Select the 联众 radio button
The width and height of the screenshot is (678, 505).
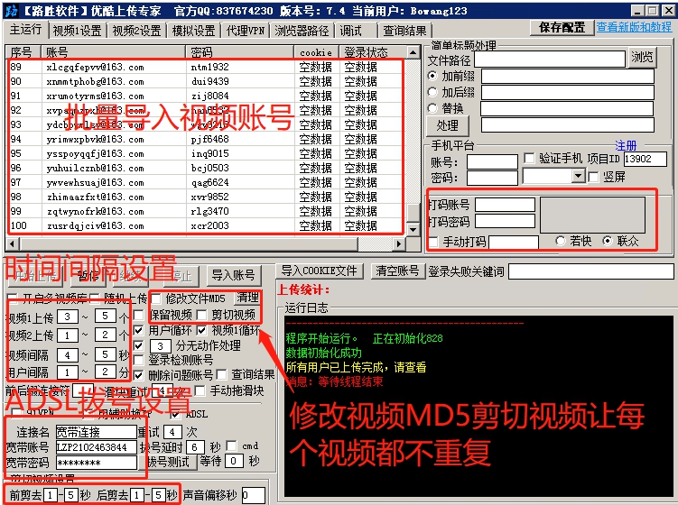608,241
